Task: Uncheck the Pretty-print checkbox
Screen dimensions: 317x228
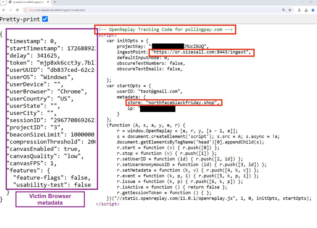Action: point(45,19)
